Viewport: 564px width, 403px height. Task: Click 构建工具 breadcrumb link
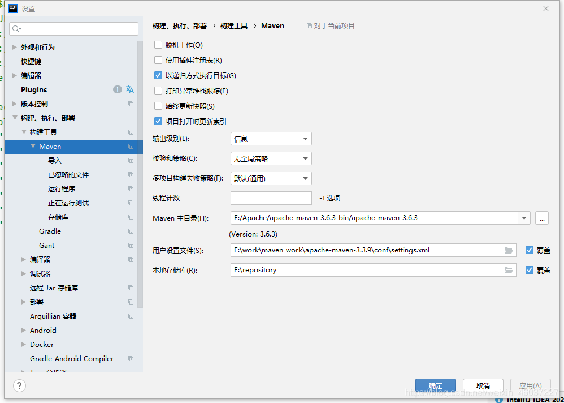tap(234, 26)
